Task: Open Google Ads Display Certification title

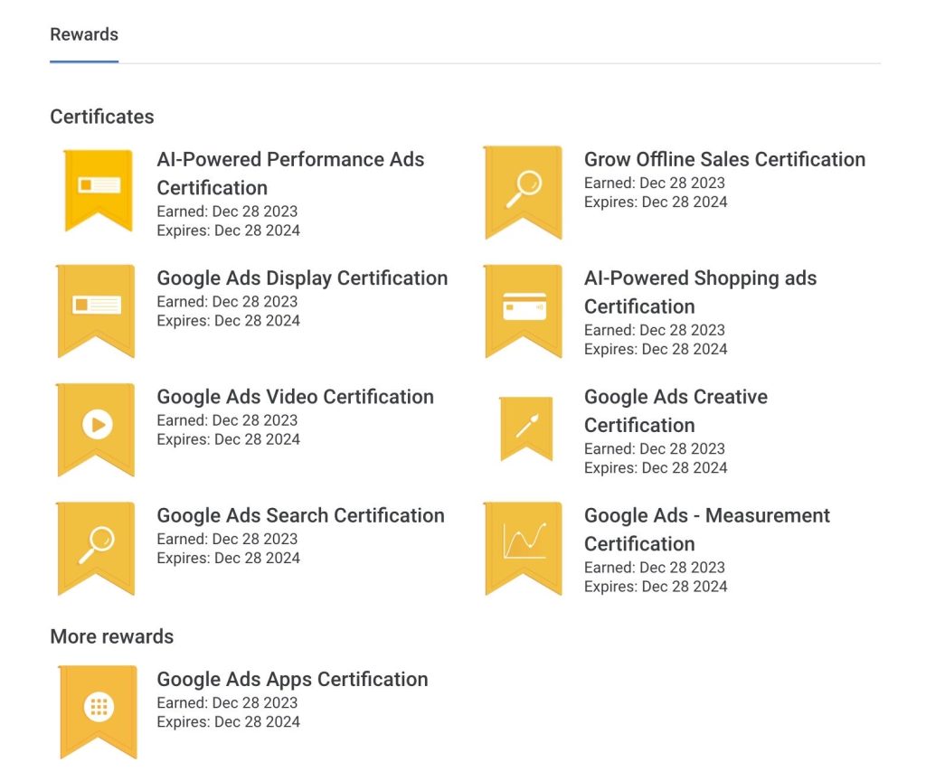Action: point(302,278)
